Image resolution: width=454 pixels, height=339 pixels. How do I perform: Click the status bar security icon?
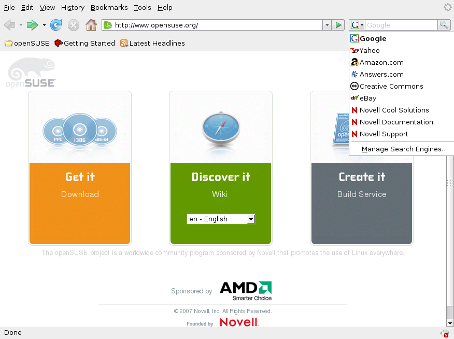[445, 333]
